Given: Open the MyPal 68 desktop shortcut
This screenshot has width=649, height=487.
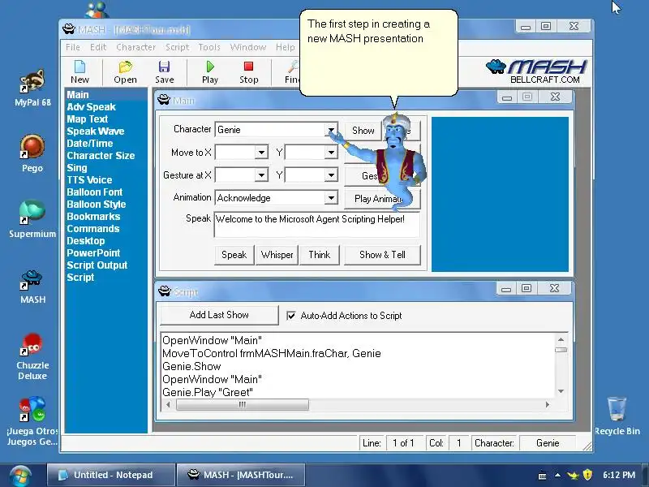Looking at the screenshot, I should (x=32, y=88).
